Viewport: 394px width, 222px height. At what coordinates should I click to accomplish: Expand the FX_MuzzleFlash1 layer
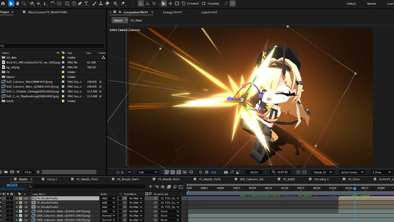[x=17, y=198]
